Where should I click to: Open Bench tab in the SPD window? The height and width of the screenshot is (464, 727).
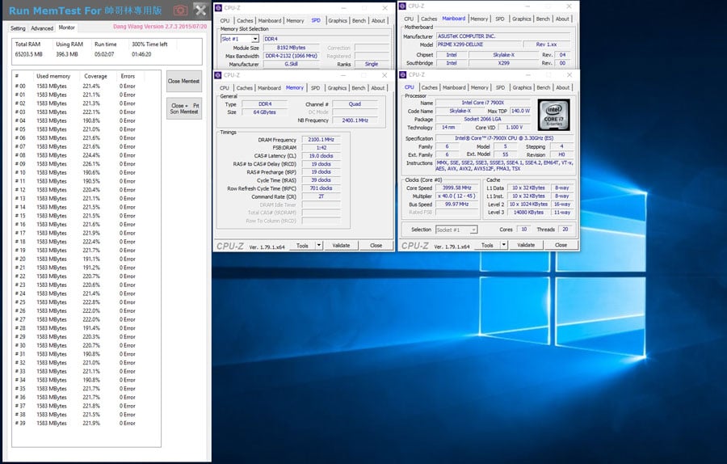359,21
